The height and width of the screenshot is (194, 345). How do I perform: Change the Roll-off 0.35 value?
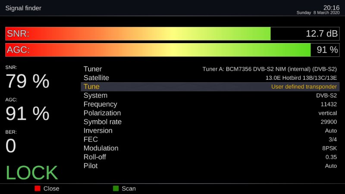pos(331,157)
